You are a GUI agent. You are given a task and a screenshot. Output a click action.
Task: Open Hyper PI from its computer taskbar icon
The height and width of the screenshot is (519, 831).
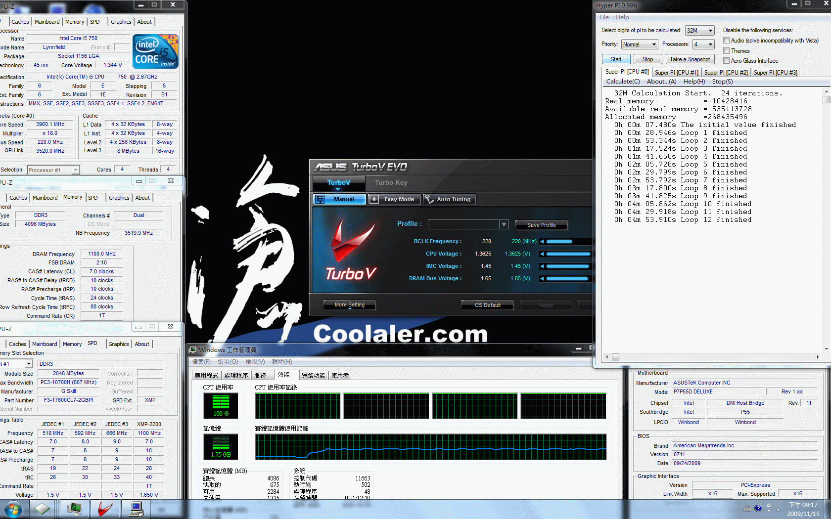point(136,509)
